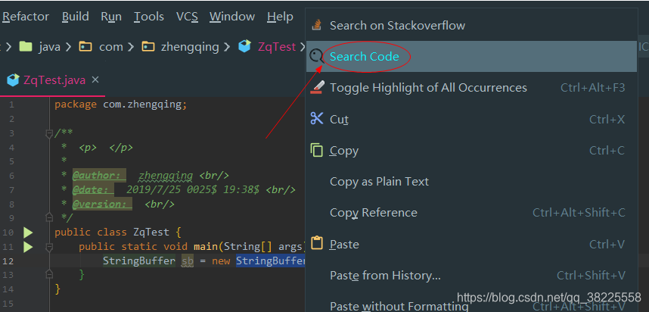Click the Copy pages icon

click(317, 150)
